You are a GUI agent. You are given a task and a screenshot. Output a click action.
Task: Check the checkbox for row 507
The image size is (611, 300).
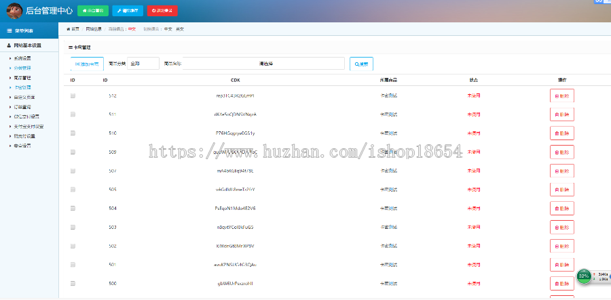pos(73,171)
